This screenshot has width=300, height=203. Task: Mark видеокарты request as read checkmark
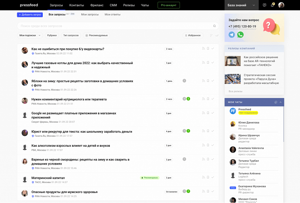(213, 49)
